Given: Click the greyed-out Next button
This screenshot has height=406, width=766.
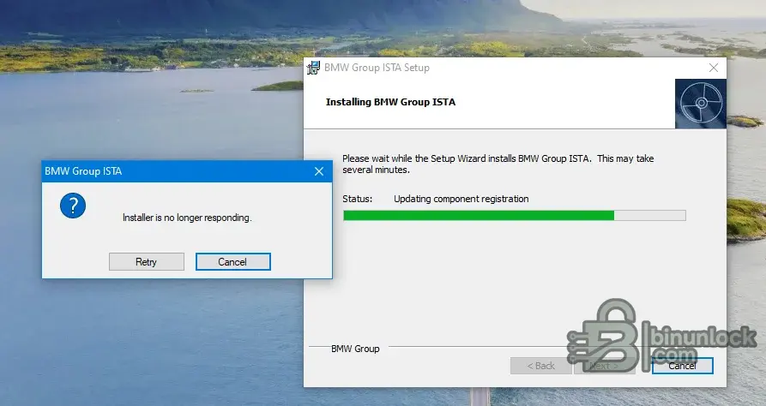Looking at the screenshot, I should [x=604, y=366].
